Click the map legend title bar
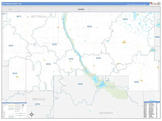 click(14, 103)
